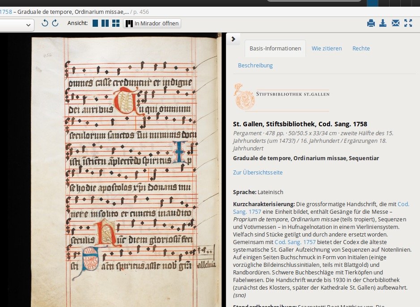The height and width of the screenshot is (307, 420).
Task: Open the Rechte tab
Action: tap(361, 48)
